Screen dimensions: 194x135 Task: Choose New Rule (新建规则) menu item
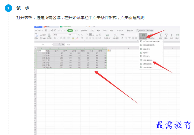pyautogui.click(x=151, y=60)
